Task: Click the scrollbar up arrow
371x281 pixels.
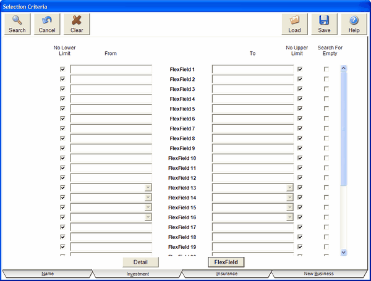Action: [x=344, y=69]
